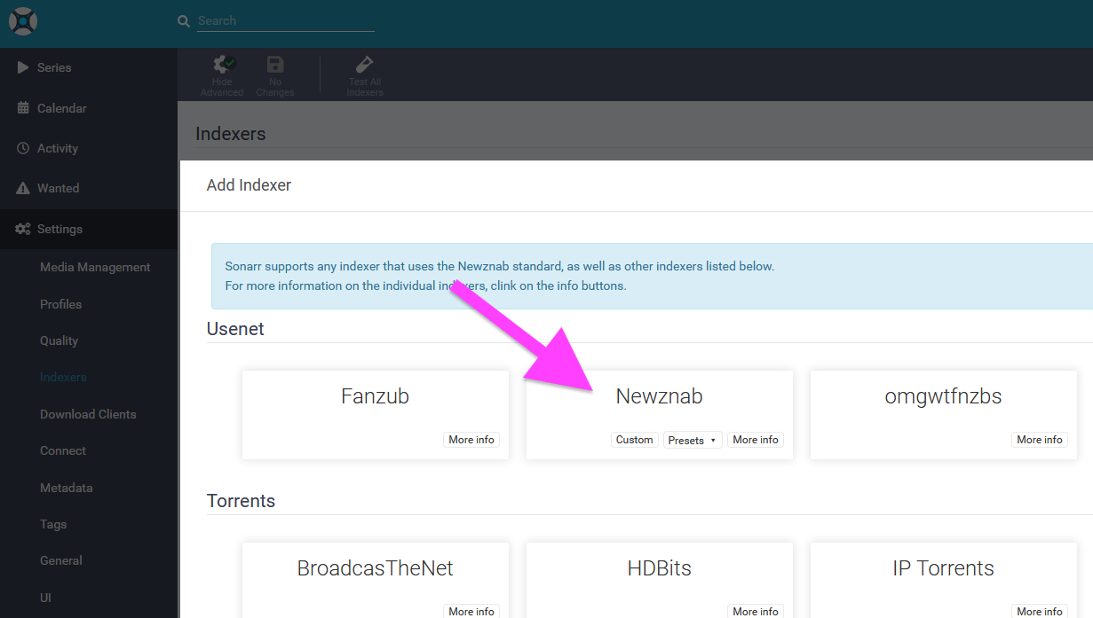Click the Sonarr logo in the header
This screenshot has height=618, width=1093.
[x=22, y=20]
